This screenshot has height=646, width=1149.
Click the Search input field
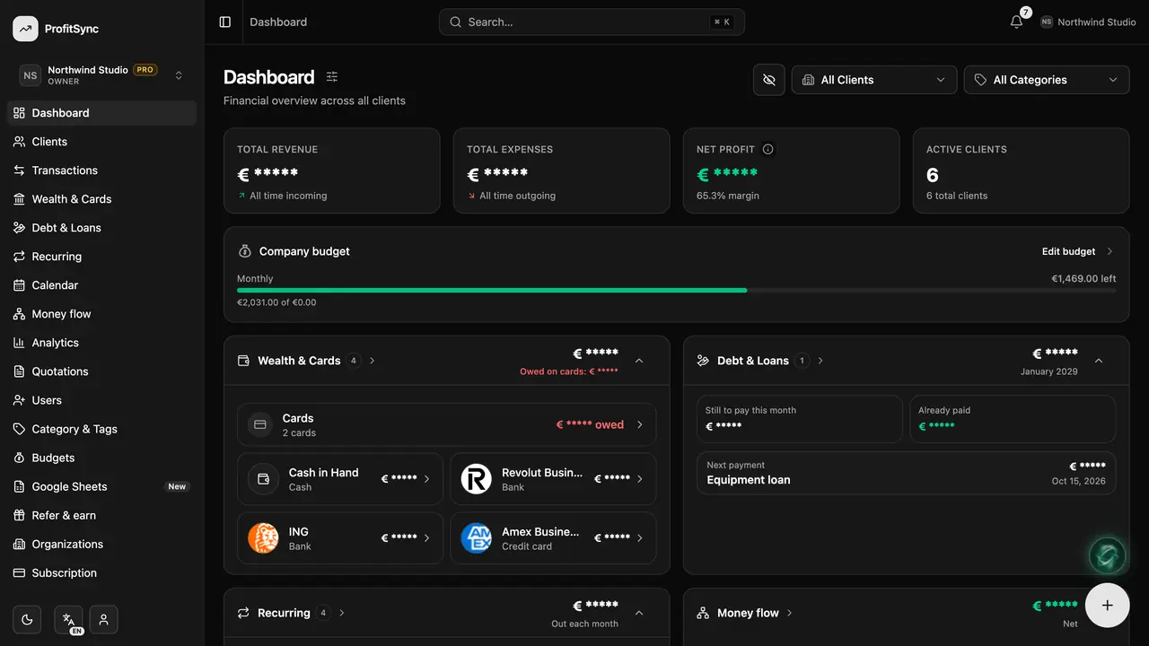[x=592, y=22]
